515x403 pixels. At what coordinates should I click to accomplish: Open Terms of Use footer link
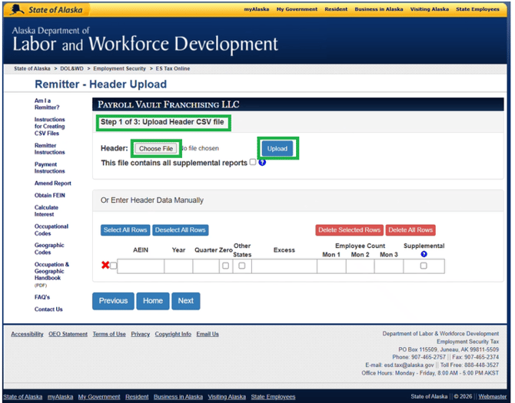[109, 334]
